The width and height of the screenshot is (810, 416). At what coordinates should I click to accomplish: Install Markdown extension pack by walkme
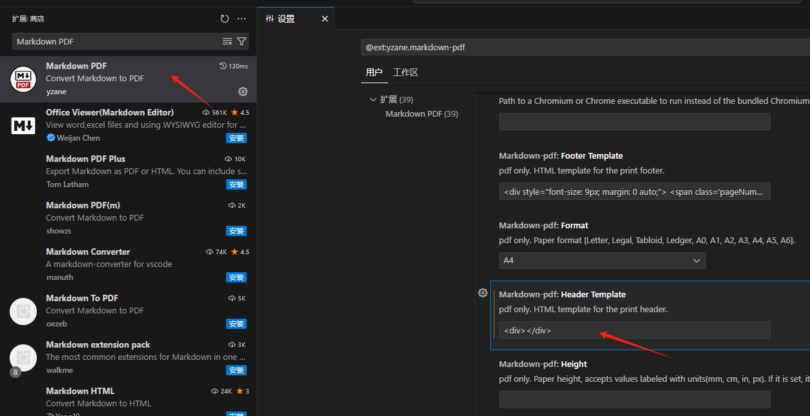(x=236, y=370)
